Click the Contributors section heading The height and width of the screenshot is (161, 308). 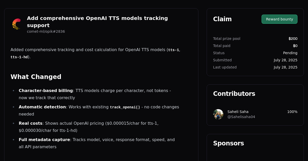(234, 94)
